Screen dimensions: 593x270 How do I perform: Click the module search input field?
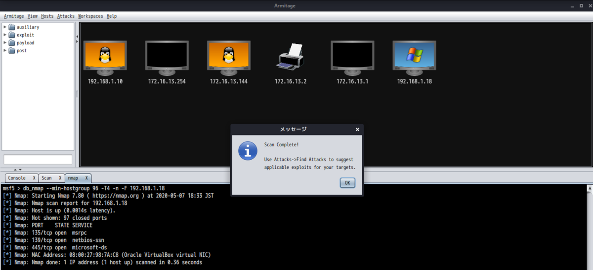pyautogui.click(x=38, y=160)
